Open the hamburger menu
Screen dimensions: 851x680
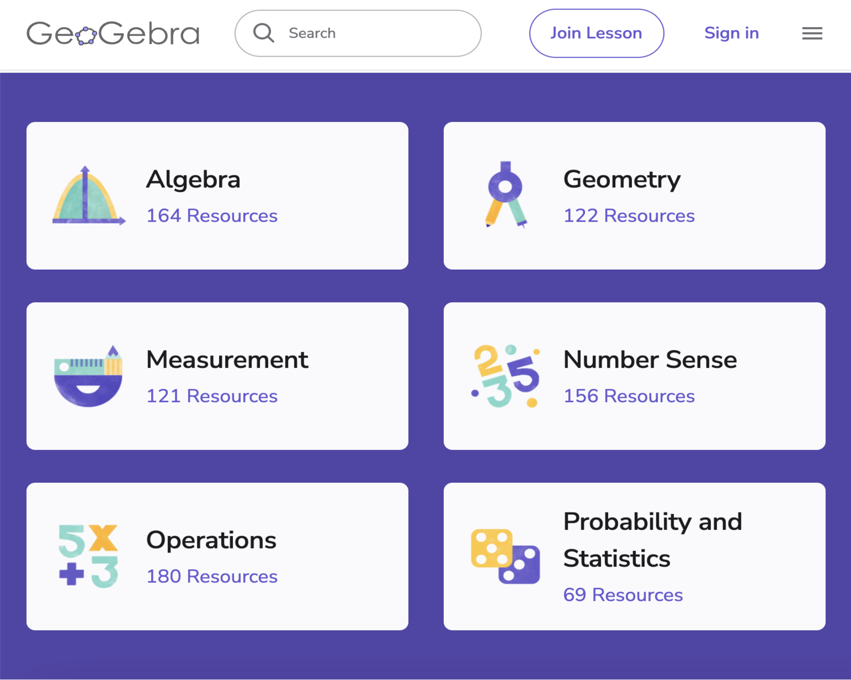point(812,33)
